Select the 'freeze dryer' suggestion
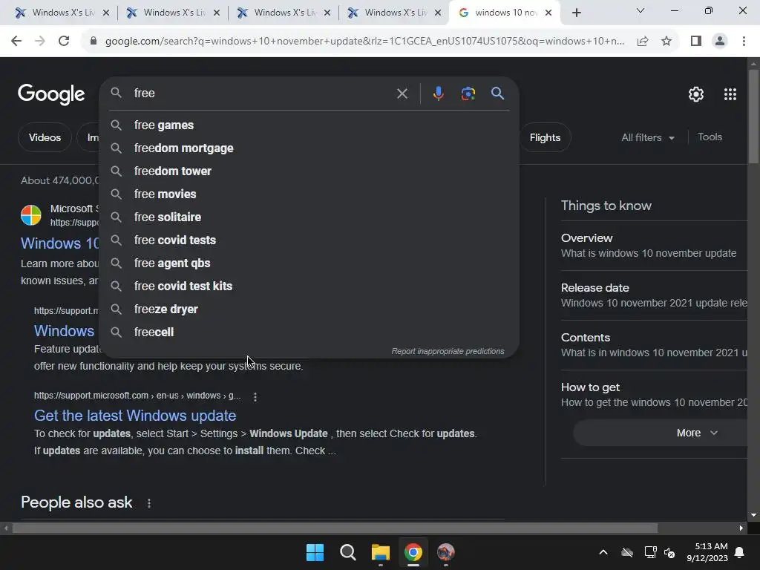This screenshot has height=570, width=760. [309, 309]
